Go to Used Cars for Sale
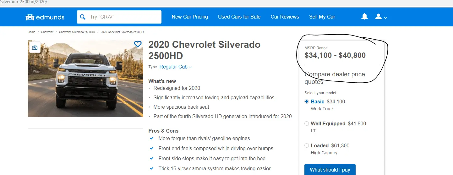 (x=239, y=17)
